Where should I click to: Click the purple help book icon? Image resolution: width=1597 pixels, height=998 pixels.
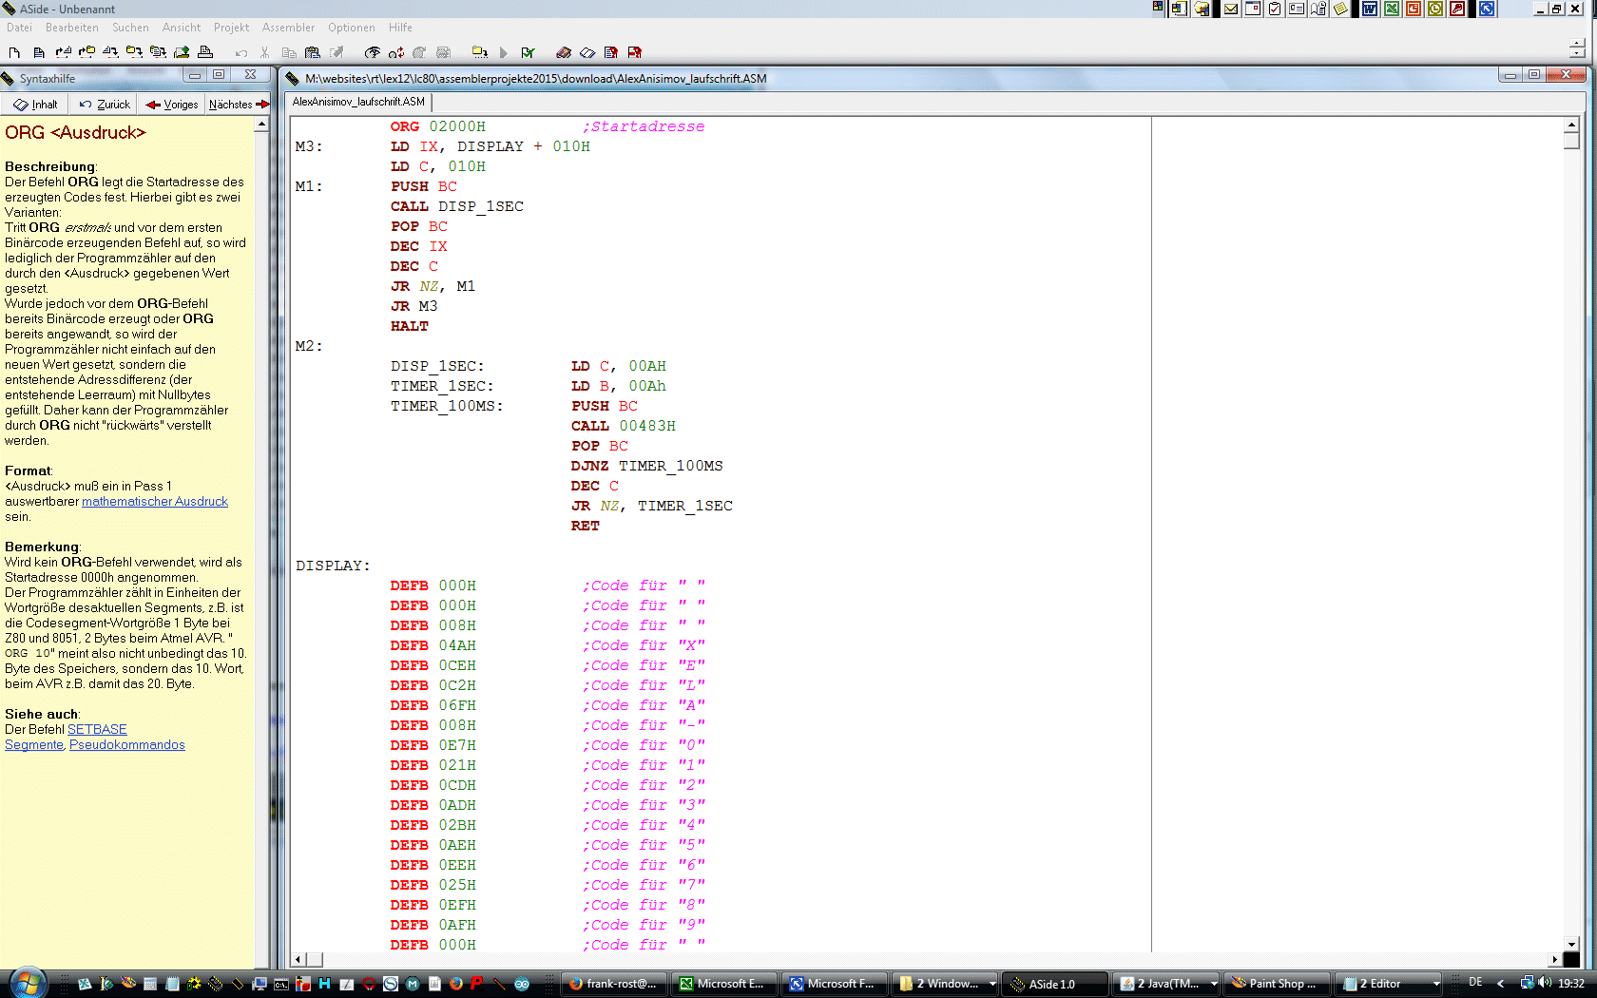[x=564, y=52]
